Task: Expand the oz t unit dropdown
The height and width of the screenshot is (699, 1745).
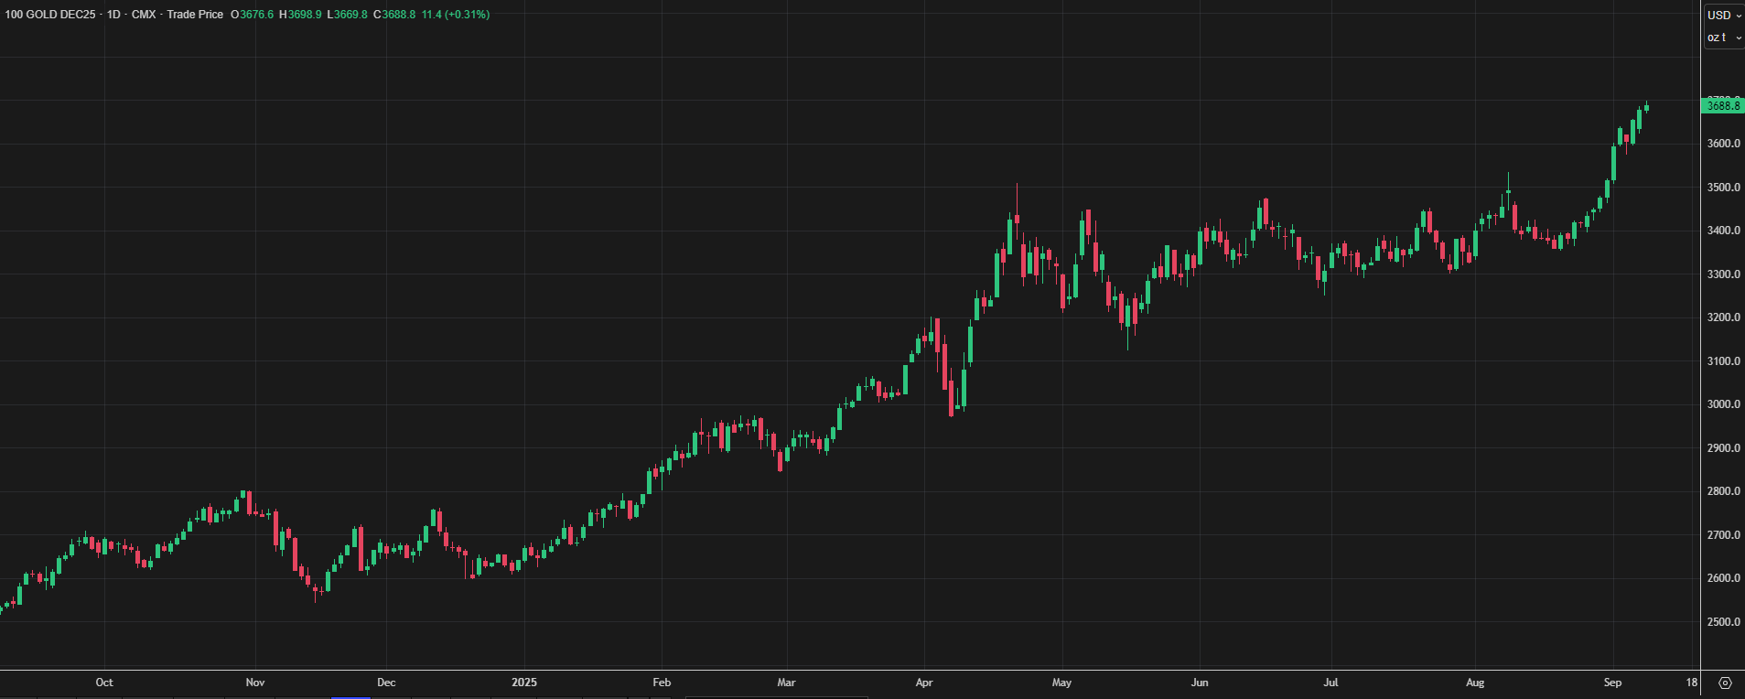Action: tap(1724, 38)
